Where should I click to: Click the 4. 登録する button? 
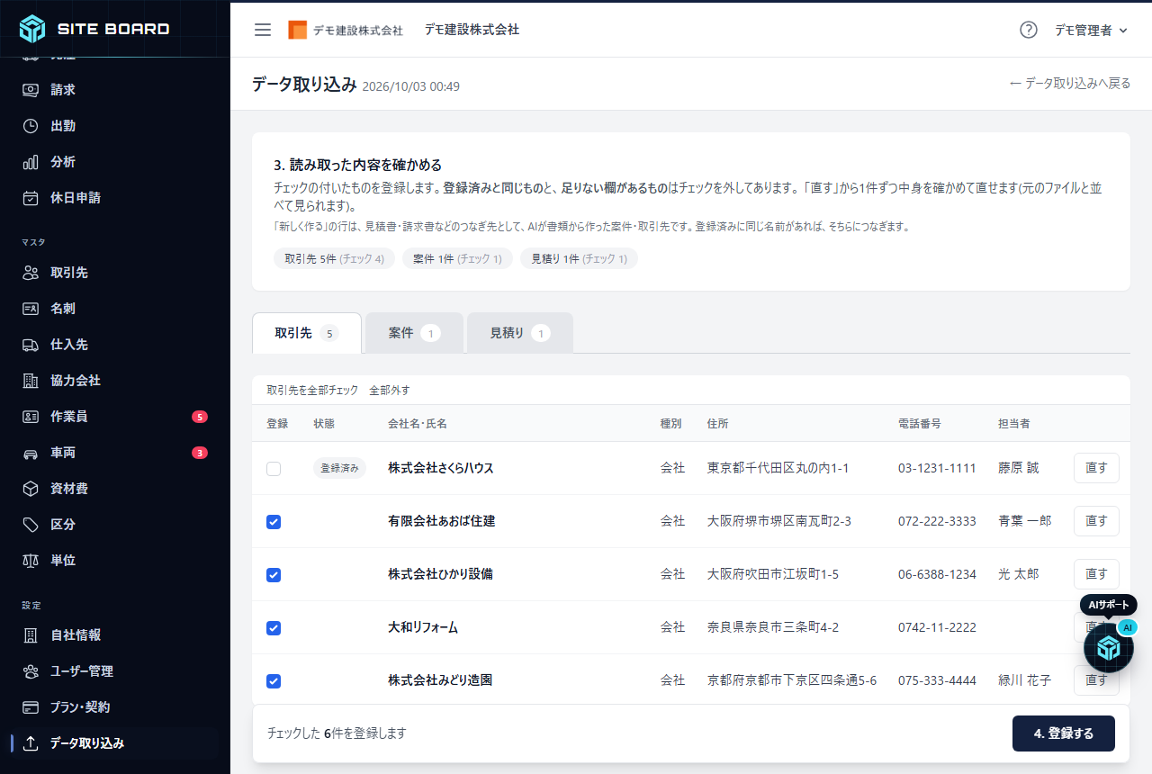(x=1064, y=733)
